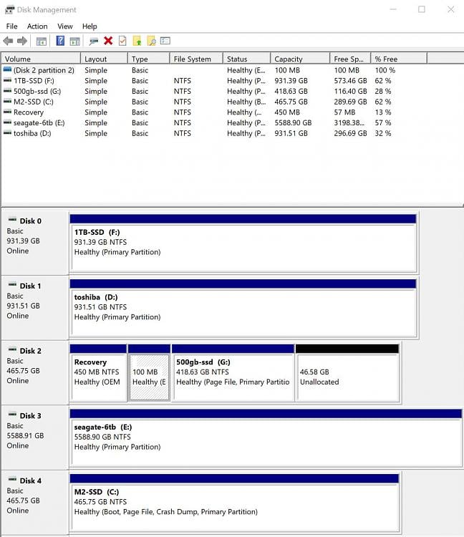This screenshot has height=537, width=464.
Task: Open the Help menu
Action: coord(90,26)
